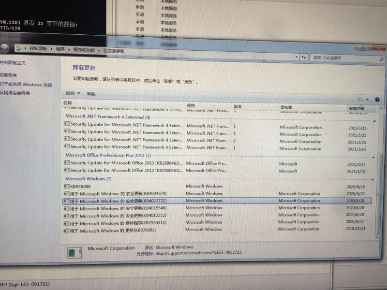Click the magnifier icon in the search box

pos(381,59)
